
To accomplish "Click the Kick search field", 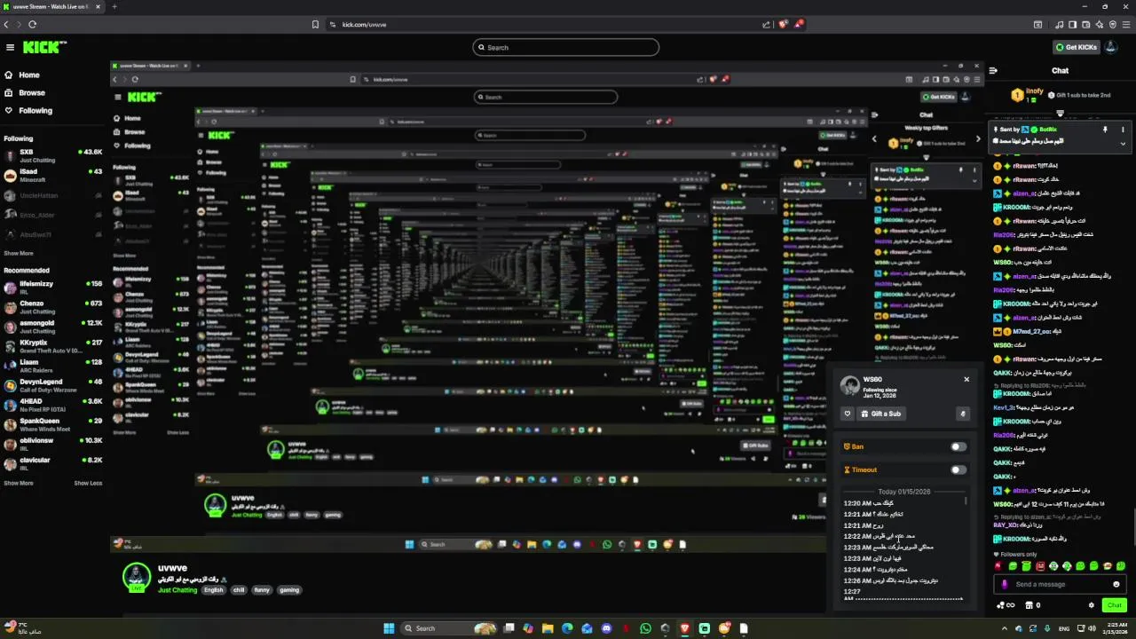I will tap(566, 47).
